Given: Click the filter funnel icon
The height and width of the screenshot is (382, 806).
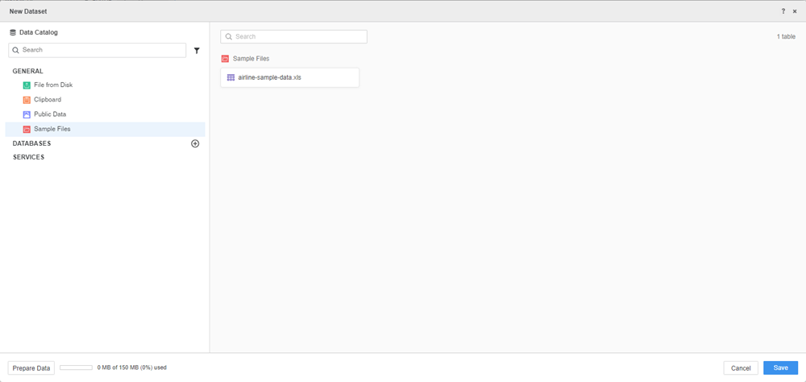Looking at the screenshot, I should [197, 51].
